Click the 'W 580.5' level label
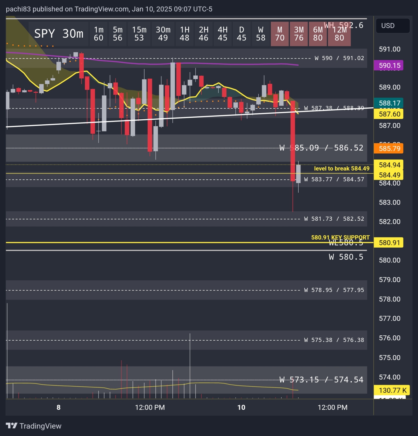This screenshot has width=418, height=436. pos(346,257)
